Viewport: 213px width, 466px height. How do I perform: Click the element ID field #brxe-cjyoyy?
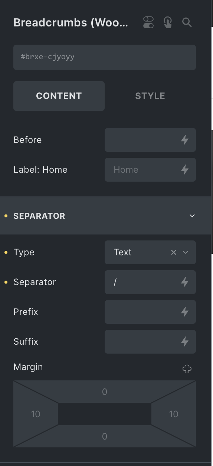(105, 57)
